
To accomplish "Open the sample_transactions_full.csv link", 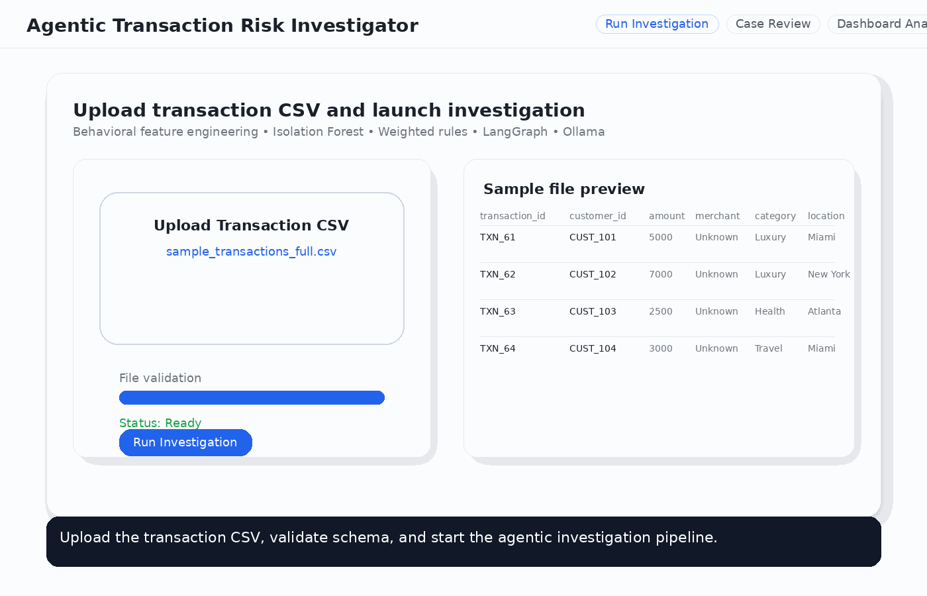I will [x=251, y=252].
